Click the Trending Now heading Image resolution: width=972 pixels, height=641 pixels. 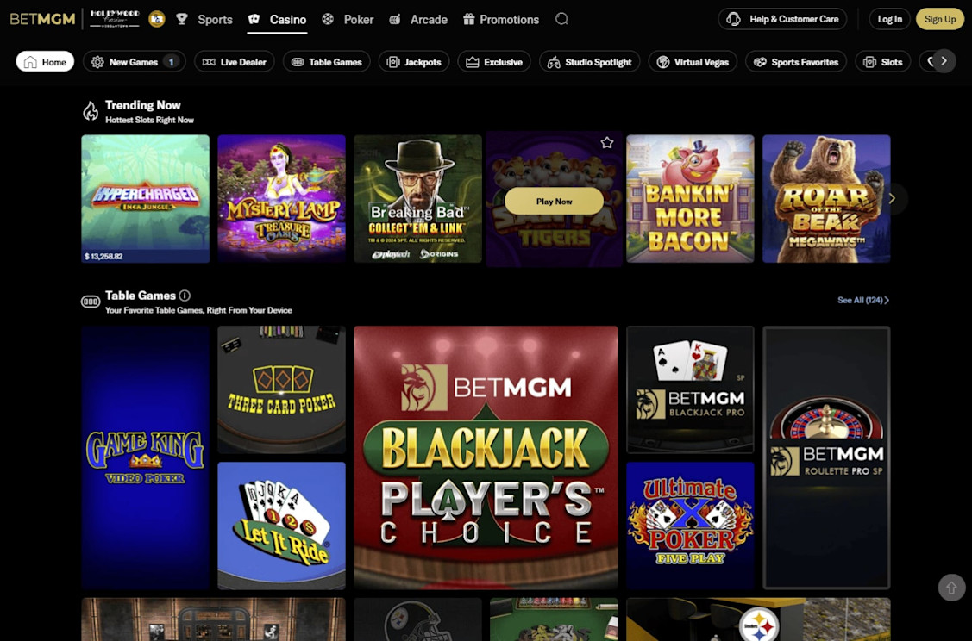pos(142,105)
